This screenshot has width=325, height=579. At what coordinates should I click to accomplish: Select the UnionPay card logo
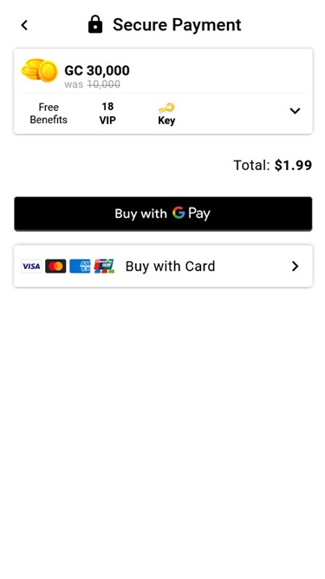tap(104, 266)
